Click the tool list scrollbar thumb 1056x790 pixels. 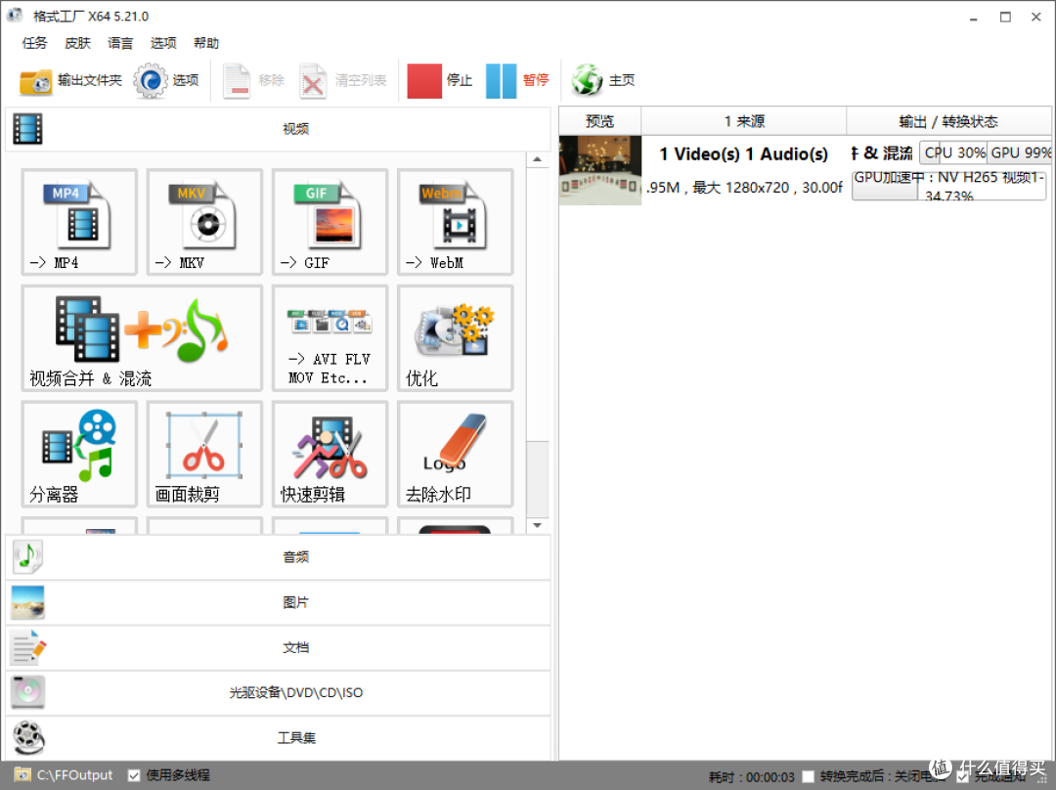[538, 479]
